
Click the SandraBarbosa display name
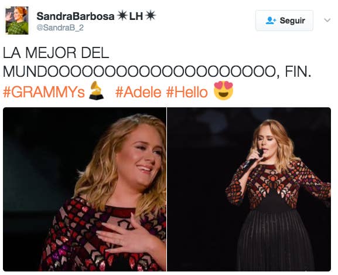point(75,16)
